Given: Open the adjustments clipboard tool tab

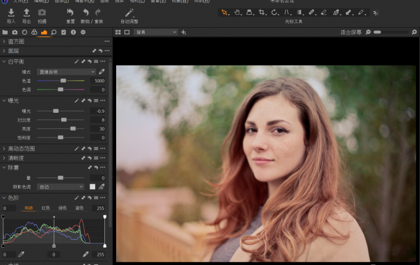Looking at the screenshot, I should pos(64,32).
